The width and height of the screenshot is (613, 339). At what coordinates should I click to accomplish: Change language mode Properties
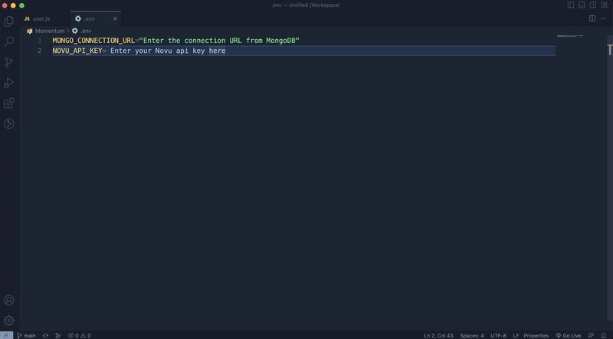point(536,335)
